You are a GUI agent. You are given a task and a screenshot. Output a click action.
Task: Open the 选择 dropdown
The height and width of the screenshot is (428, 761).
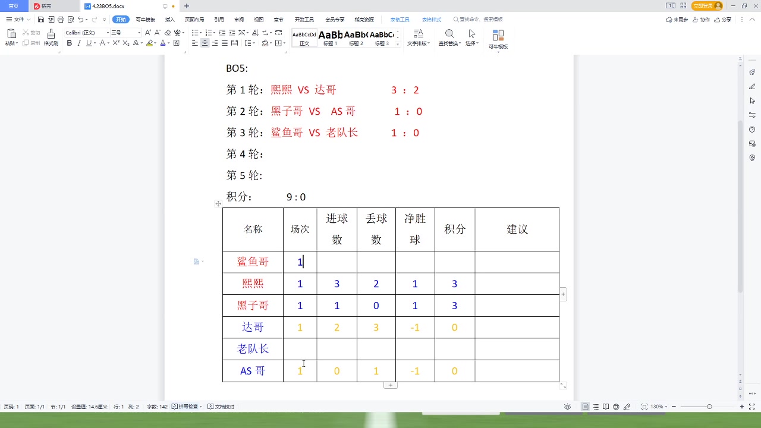pyautogui.click(x=472, y=43)
